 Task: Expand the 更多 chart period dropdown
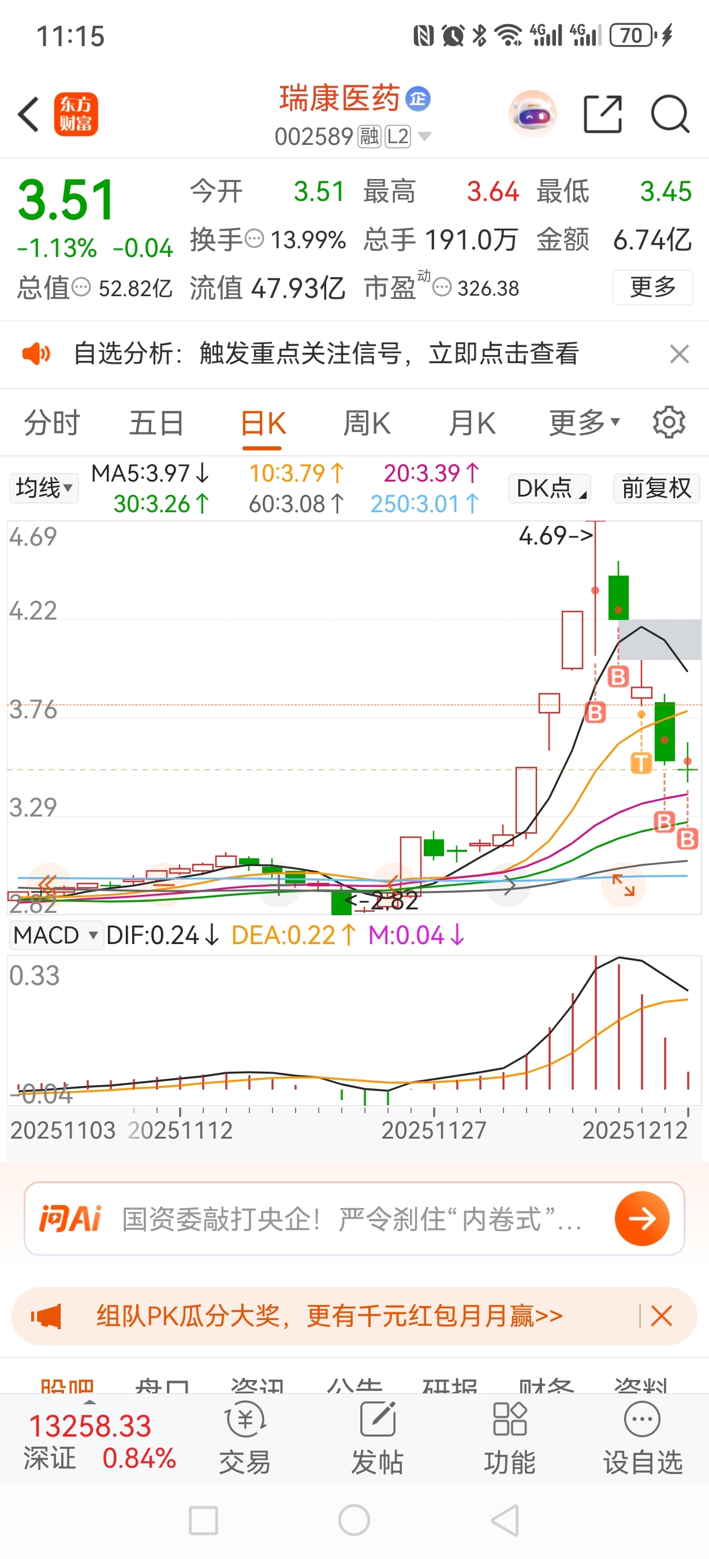pos(584,423)
